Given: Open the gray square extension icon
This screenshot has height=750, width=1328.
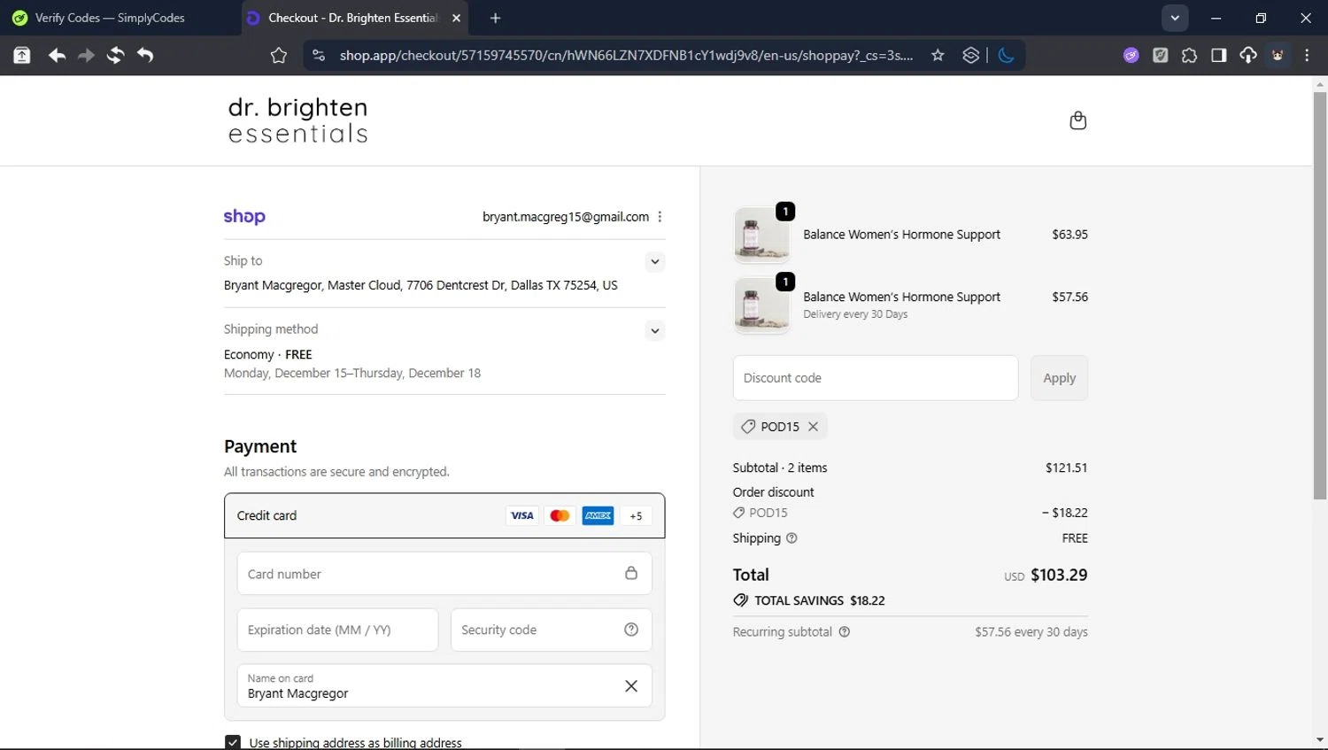Looking at the screenshot, I should pyautogui.click(x=1160, y=55).
